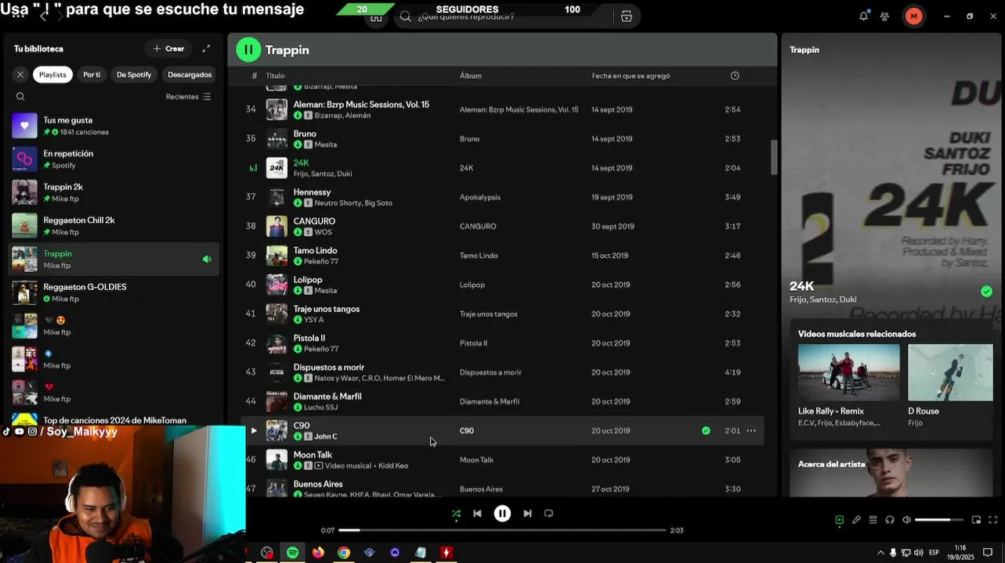Open the Reggaeton G-OLDIES playlist

click(114, 292)
